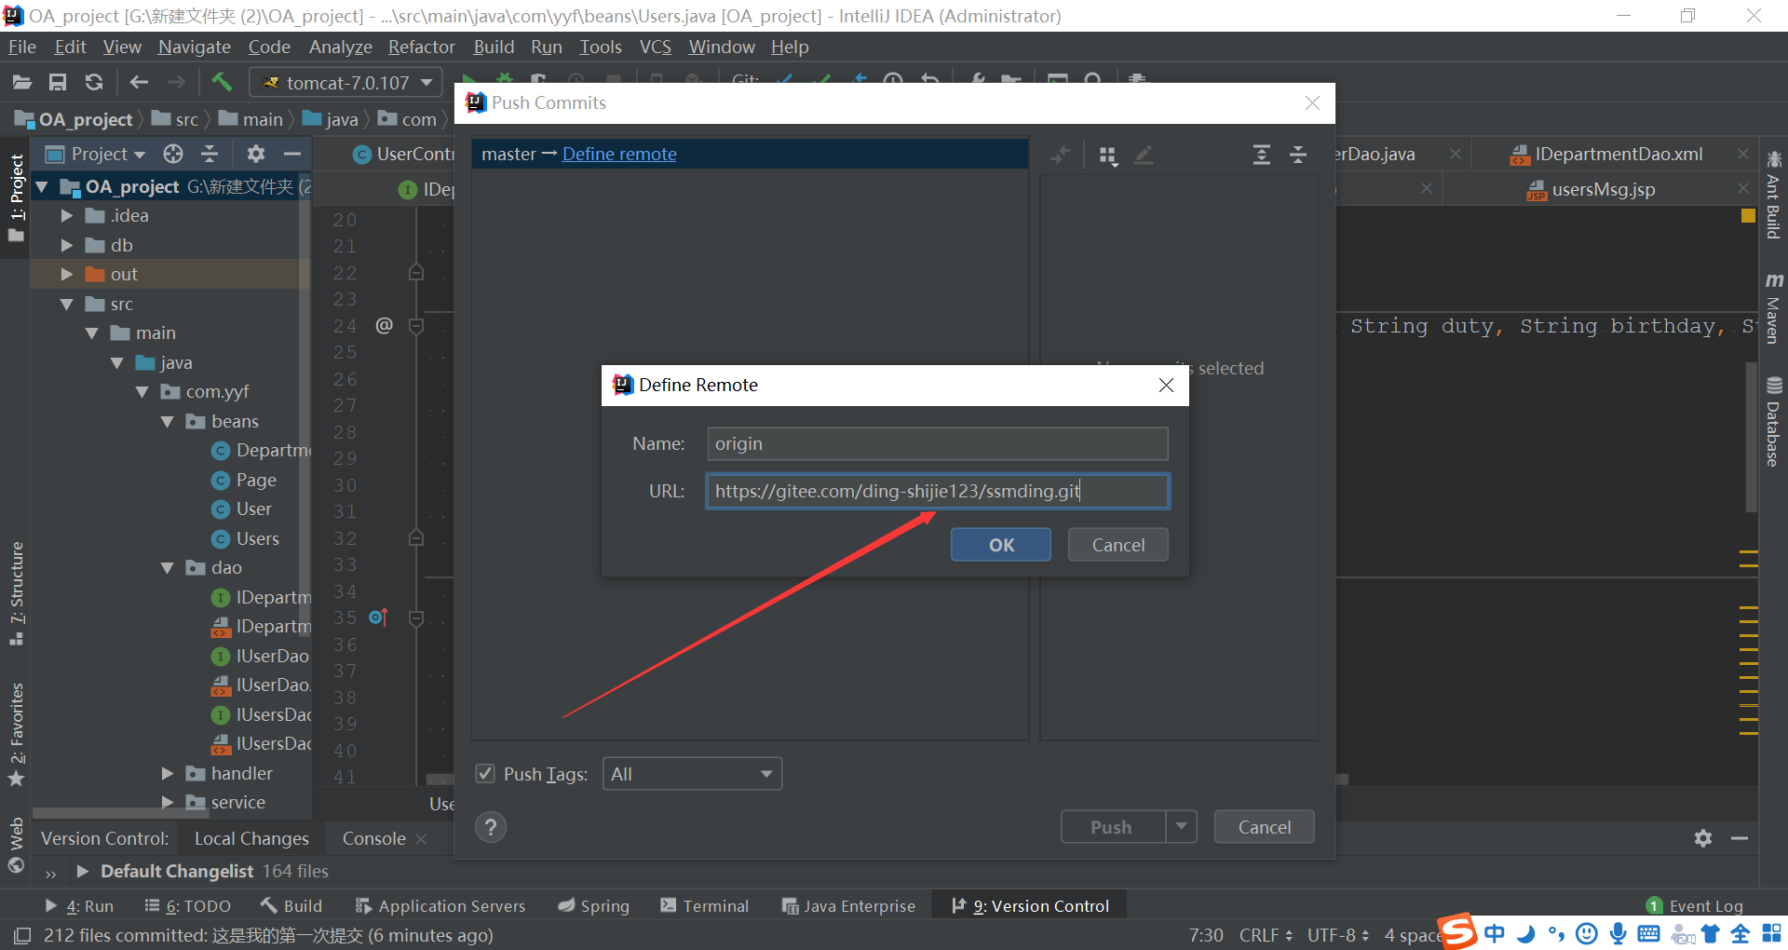Click the help question mark button

(491, 827)
